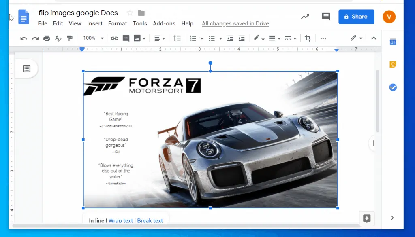The image size is (415, 237).
Task: Select the Wrap text option
Action: point(121,220)
